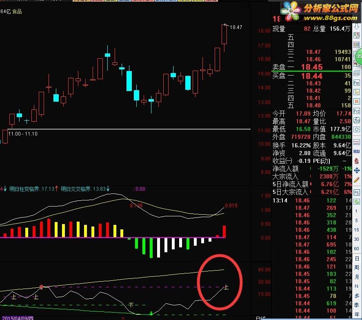The image size is (362, 320).
Task: Click the green down-arrow marker on bottom indicator
Action: (151, 313)
